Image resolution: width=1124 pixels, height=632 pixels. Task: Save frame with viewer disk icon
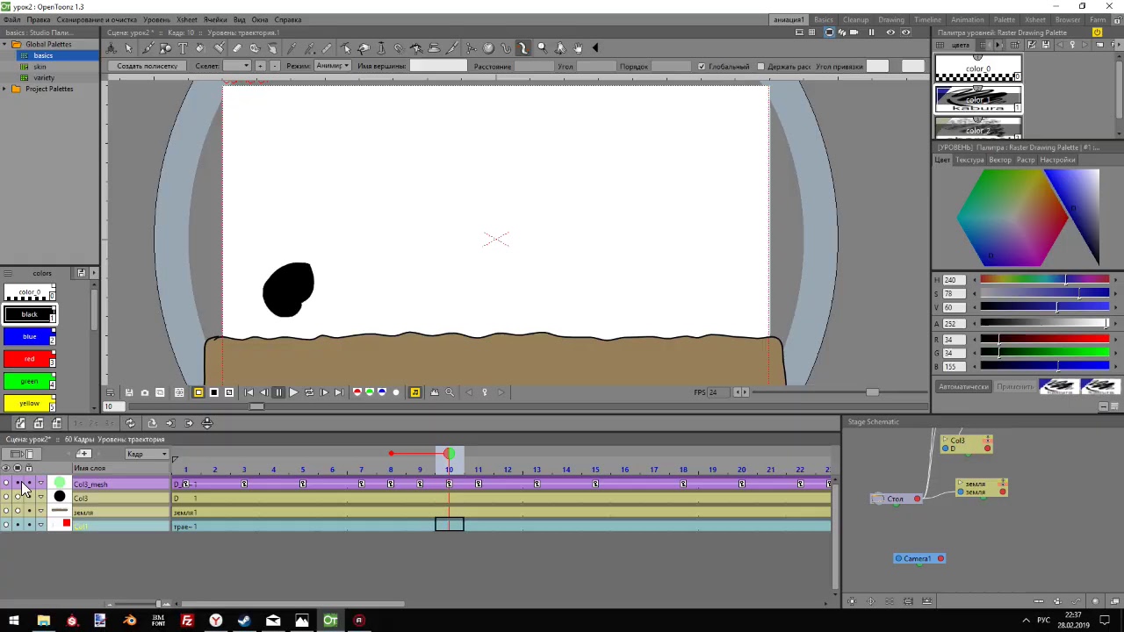pos(128,392)
